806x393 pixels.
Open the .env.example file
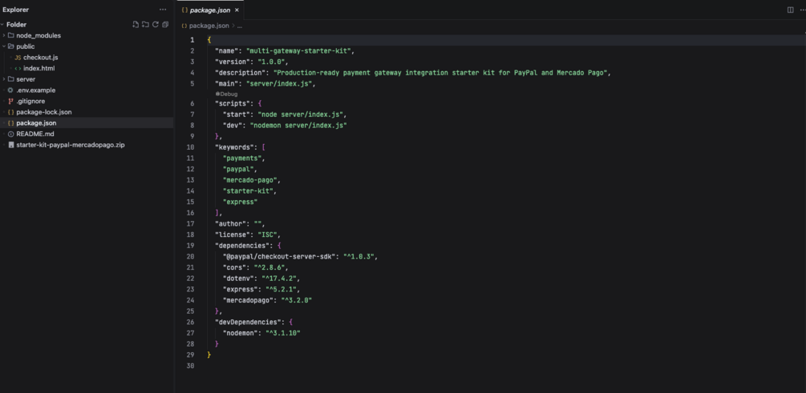(35, 90)
